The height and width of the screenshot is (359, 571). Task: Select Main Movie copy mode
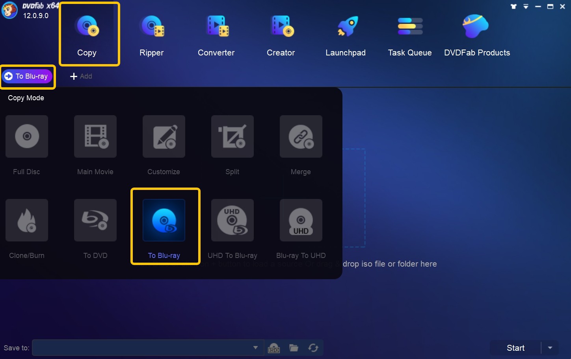95,145
